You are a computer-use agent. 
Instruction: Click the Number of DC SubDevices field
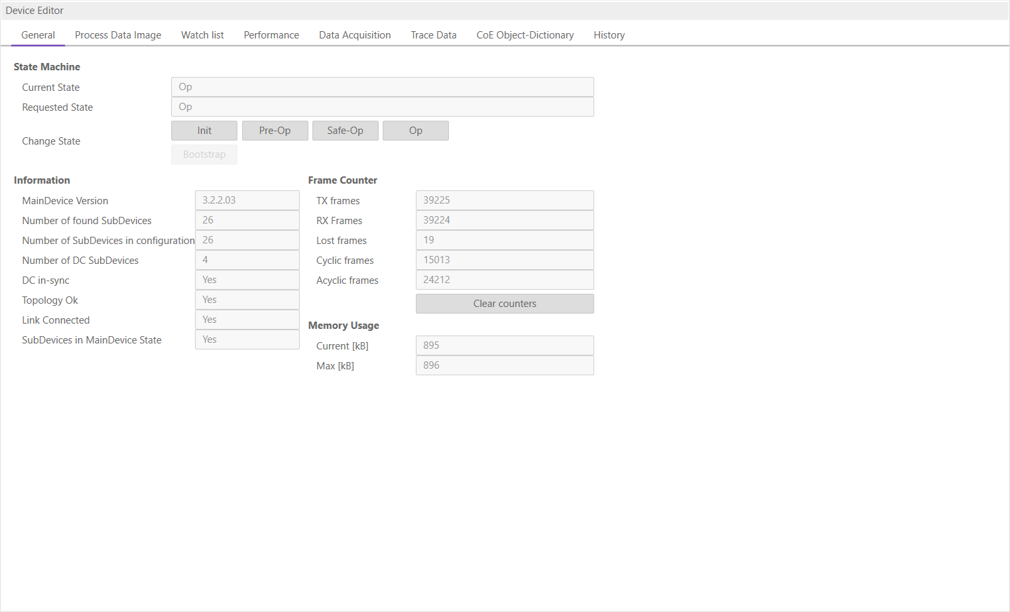pos(247,260)
